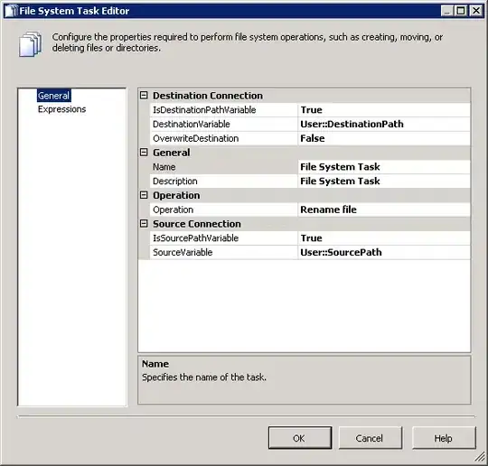
Task: Click the IsDestinationPathVariable True value
Action: (x=384, y=110)
